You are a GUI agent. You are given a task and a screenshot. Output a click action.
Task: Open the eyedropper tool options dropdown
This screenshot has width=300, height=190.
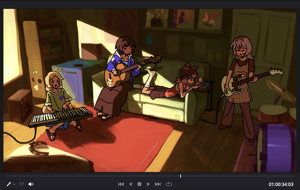pos(14,184)
